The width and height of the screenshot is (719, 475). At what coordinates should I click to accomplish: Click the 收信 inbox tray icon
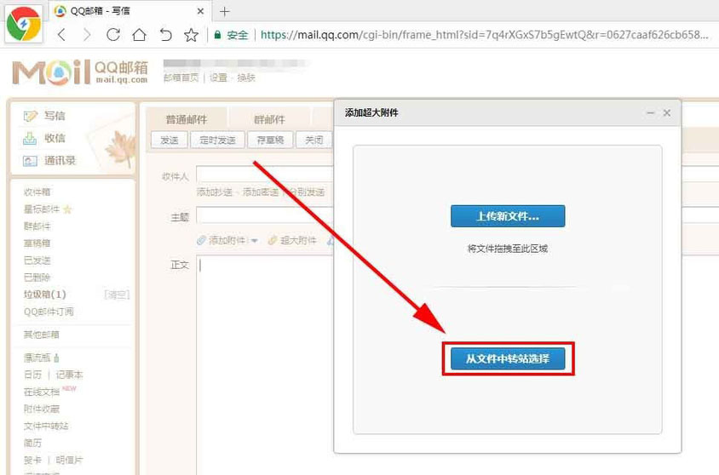point(30,139)
